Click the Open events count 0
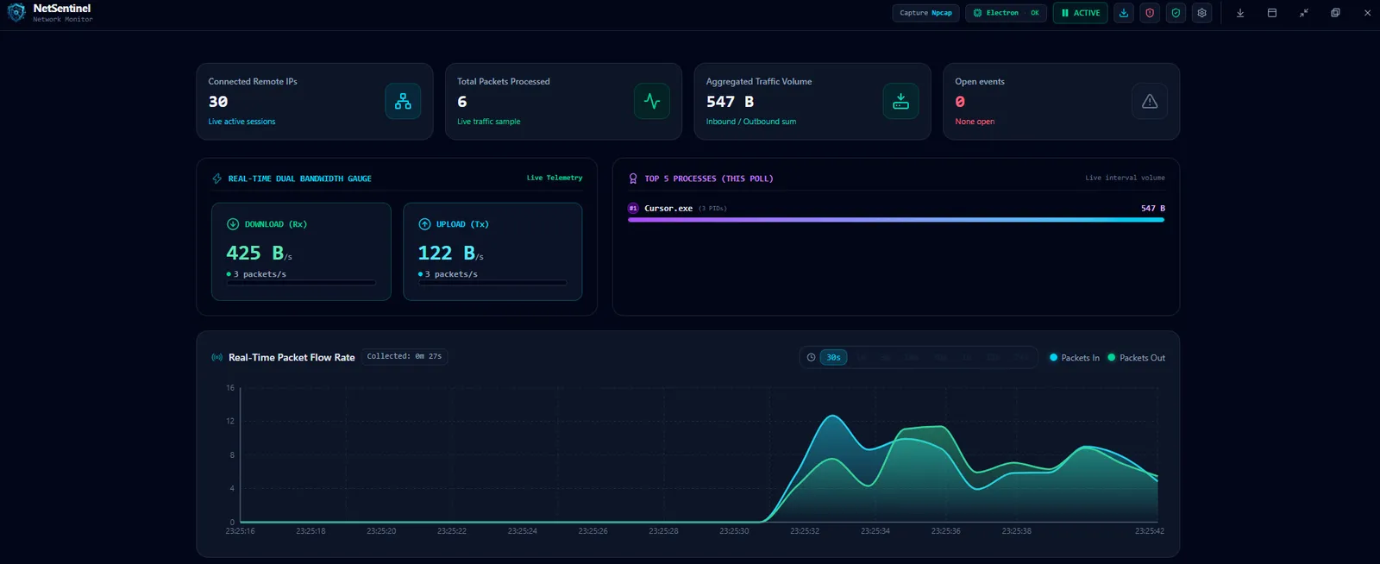Image resolution: width=1380 pixels, height=564 pixels. (960, 102)
